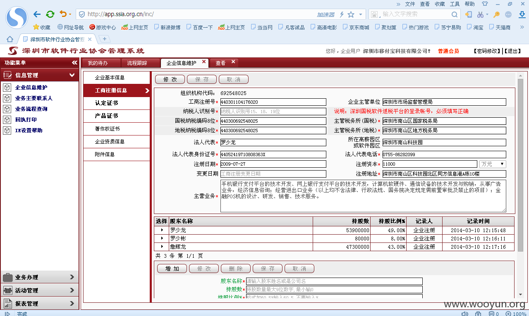The height and width of the screenshot is (316, 529).
Task: Expand the 信息管理 menu section
Action: pyautogui.click(x=39, y=75)
